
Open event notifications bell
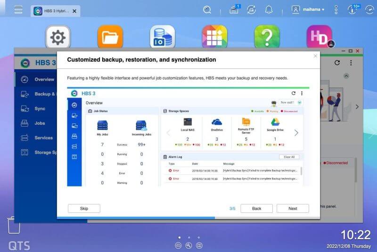(269, 9)
